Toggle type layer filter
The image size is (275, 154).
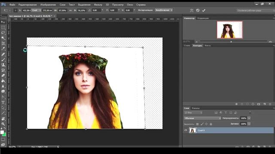pyautogui.click(x=226, y=113)
